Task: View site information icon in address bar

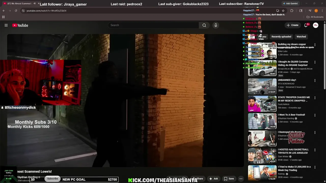Action: 23,11
